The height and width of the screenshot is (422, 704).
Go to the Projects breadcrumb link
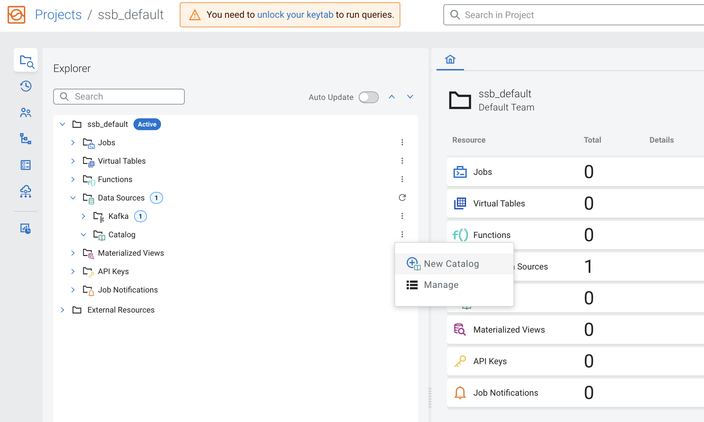pyautogui.click(x=58, y=15)
